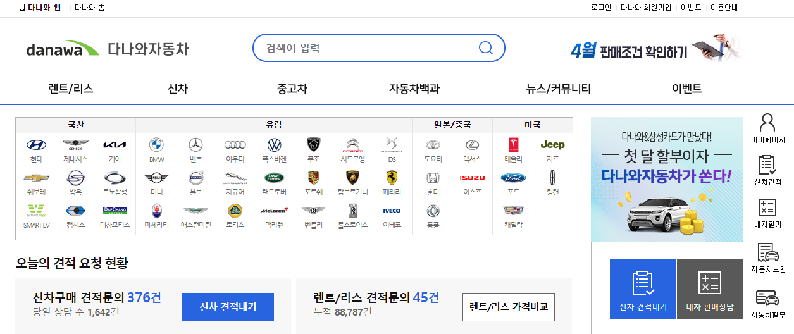Select the Citroën (시트로엥) brand icon
This screenshot has width=794, height=334.
point(353,145)
